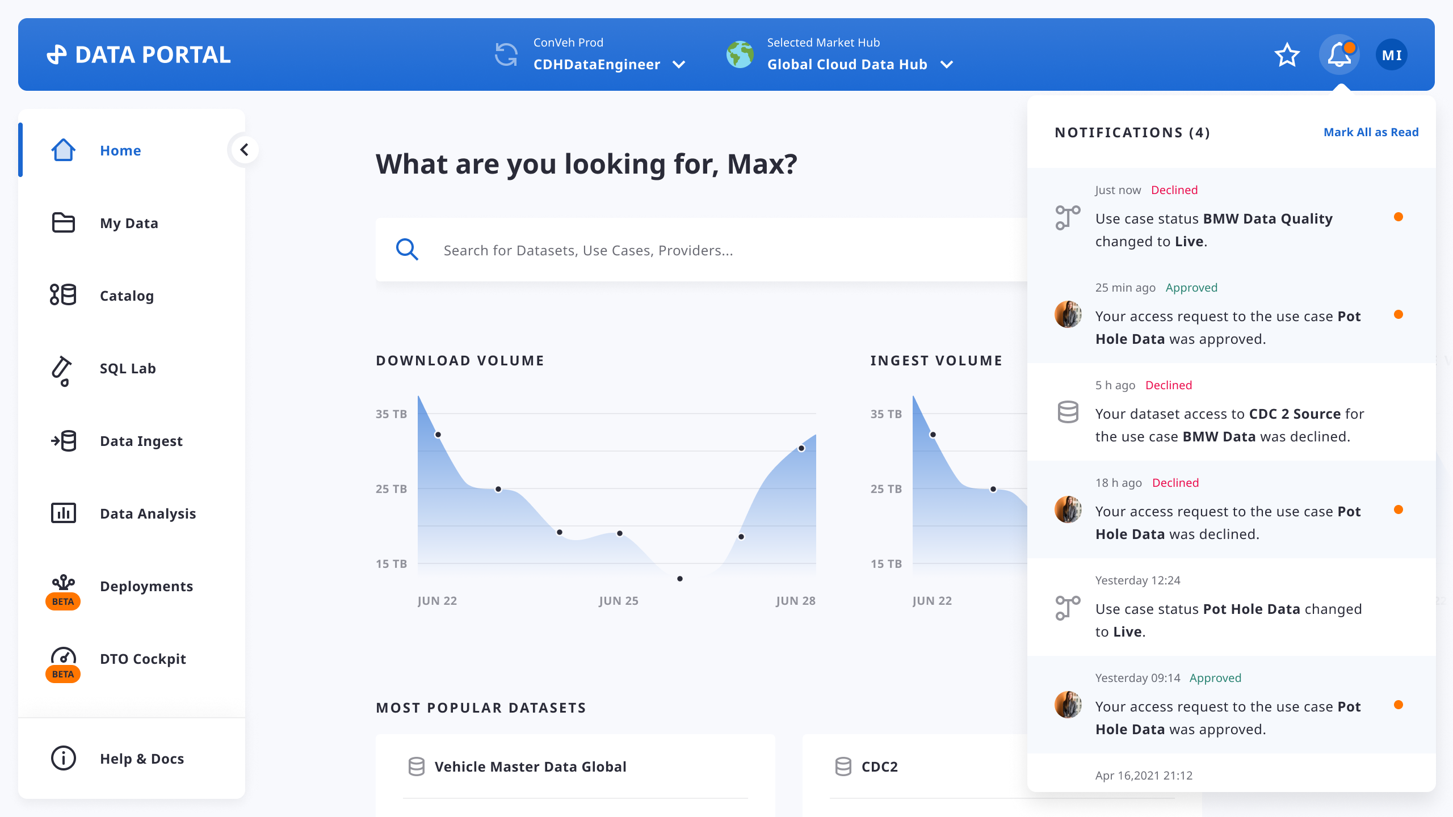Open the Catalog sidebar icon
The width and height of the screenshot is (1453, 817).
pyautogui.click(x=63, y=295)
